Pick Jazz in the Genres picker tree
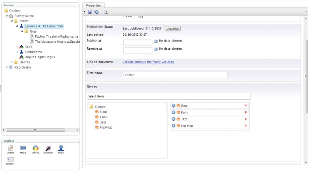The image size is (311, 172). 103,122
